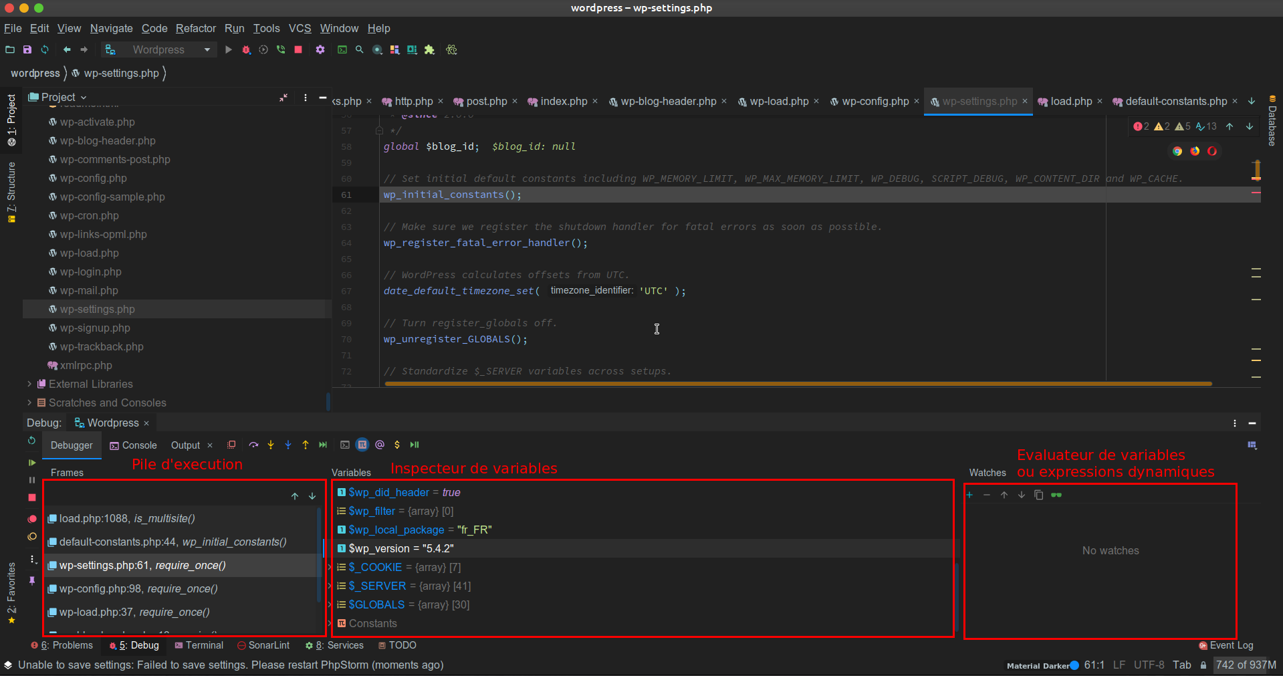Click the duplicate watch copy icon
Image resolution: width=1283 pixels, height=676 pixels.
click(x=1039, y=495)
